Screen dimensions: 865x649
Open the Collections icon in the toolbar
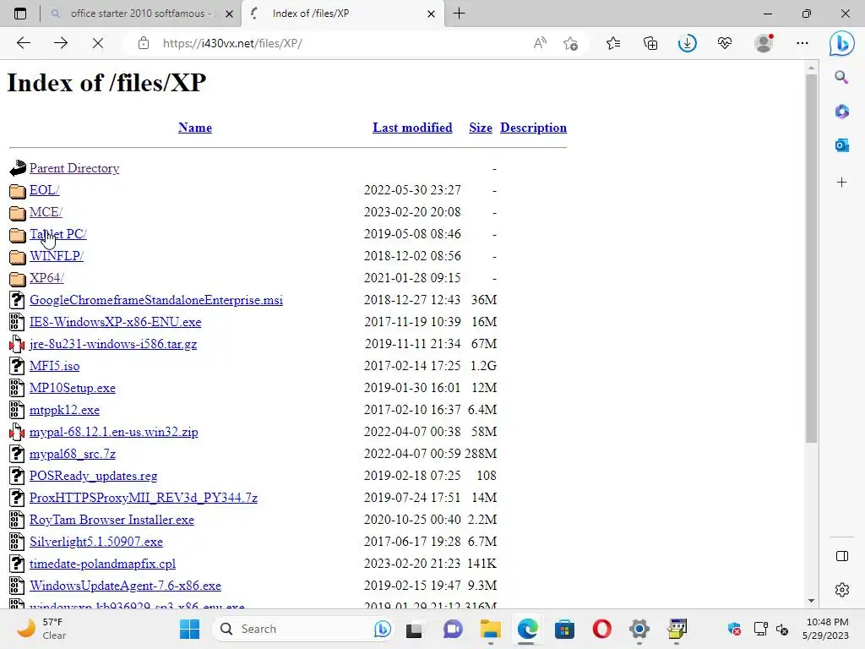point(650,43)
